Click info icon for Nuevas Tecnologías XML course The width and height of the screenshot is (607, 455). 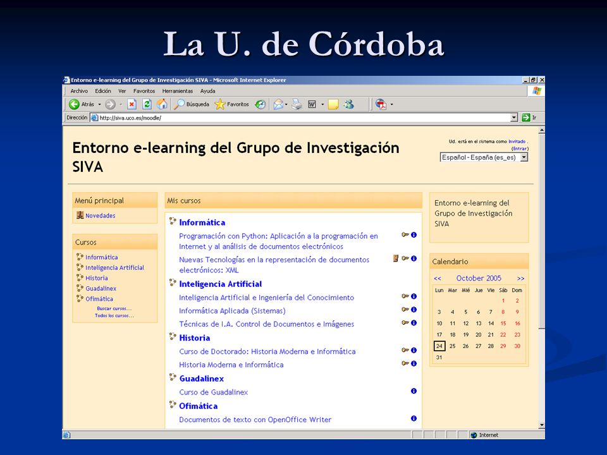pyautogui.click(x=414, y=258)
